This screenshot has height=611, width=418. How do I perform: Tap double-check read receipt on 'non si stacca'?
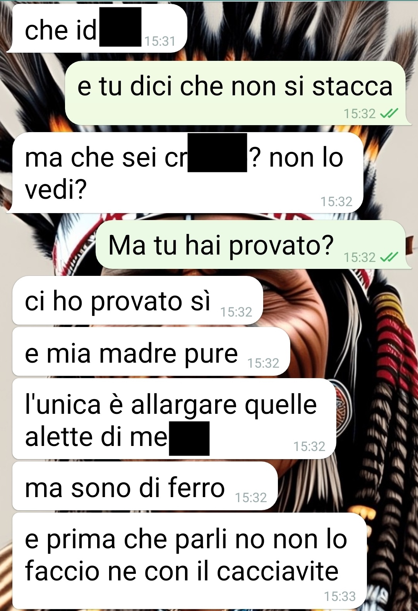[x=389, y=114]
